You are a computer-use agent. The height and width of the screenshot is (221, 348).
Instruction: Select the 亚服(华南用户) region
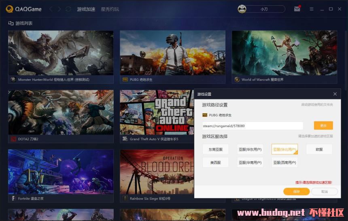pyautogui.click(x=250, y=162)
